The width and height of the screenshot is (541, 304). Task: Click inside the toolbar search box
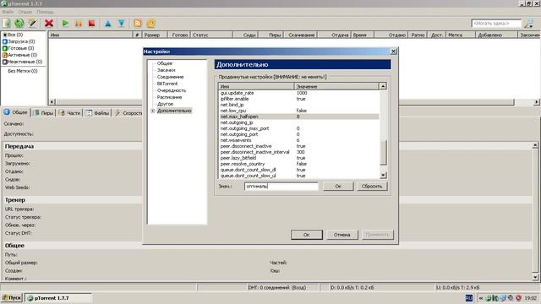[496, 23]
